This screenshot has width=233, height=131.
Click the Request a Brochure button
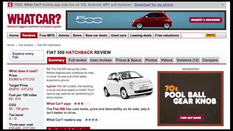pos(205,20)
